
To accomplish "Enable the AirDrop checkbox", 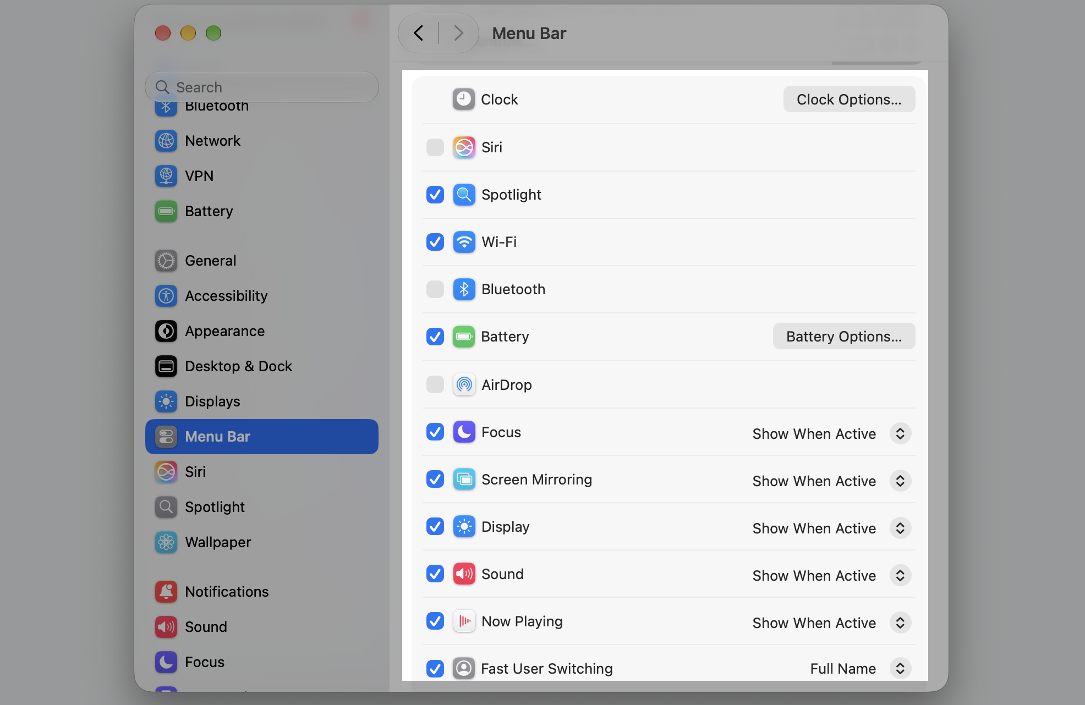I will pos(435,384).
